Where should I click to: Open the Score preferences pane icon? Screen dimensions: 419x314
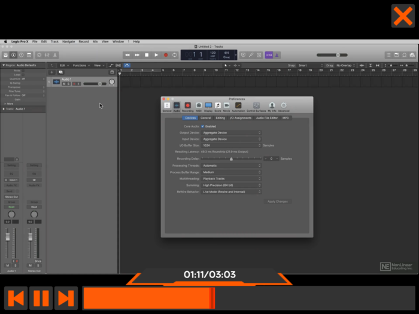[218, 107]
